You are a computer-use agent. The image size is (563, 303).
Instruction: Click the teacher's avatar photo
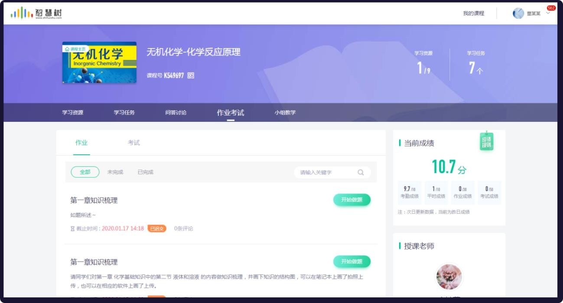coord(449,277)
